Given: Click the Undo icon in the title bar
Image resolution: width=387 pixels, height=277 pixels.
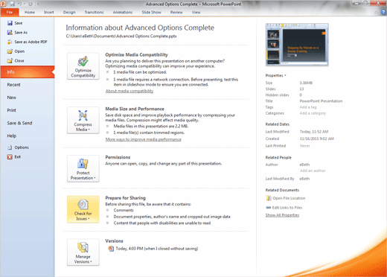Looking at the screenshot, I should (x=19, y=4).
